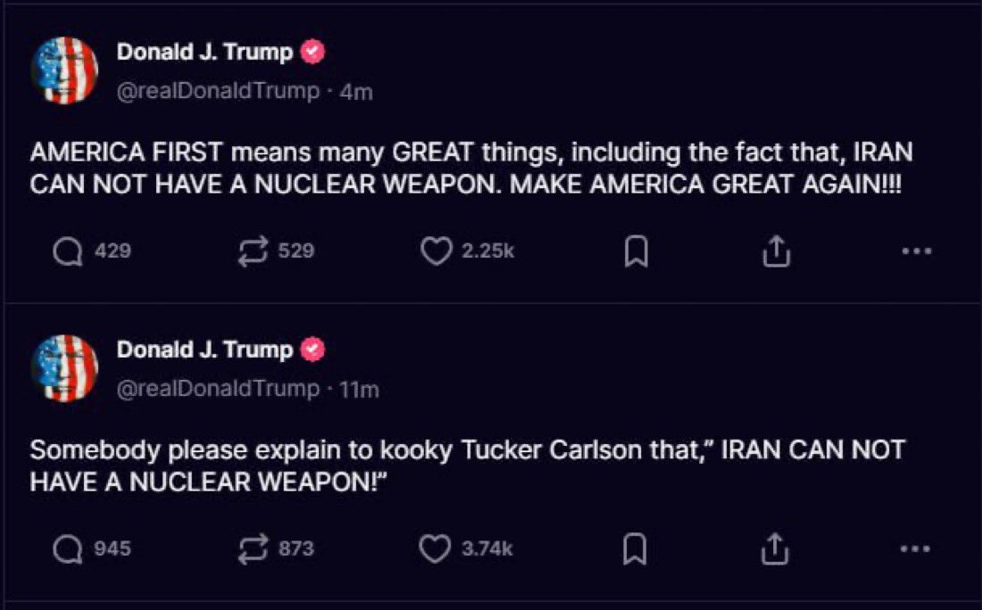The height and width of the screenshot is (610, 982).
Task: Open the 4m timestamp link
Action: (357, 92)
